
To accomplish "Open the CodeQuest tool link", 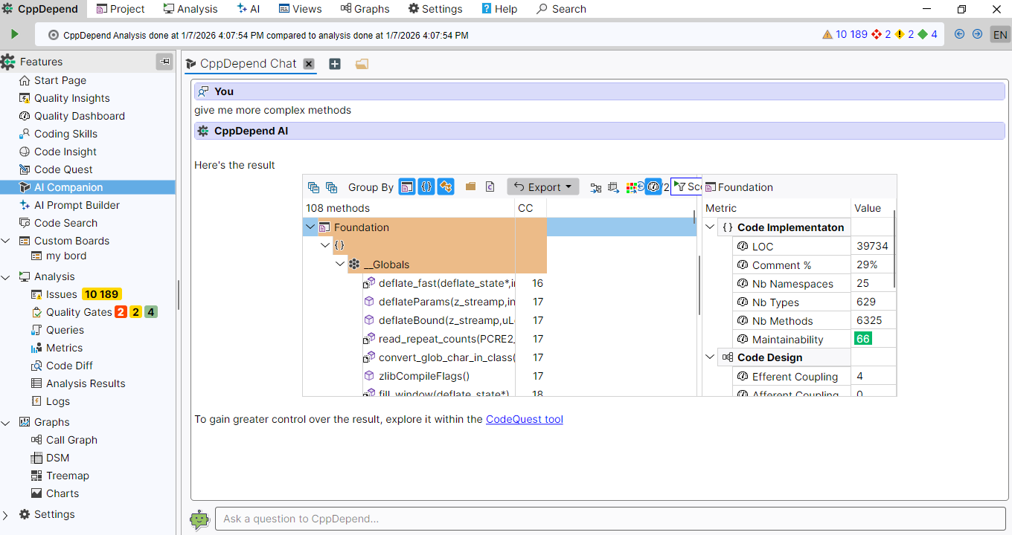I will click(524, 419).
